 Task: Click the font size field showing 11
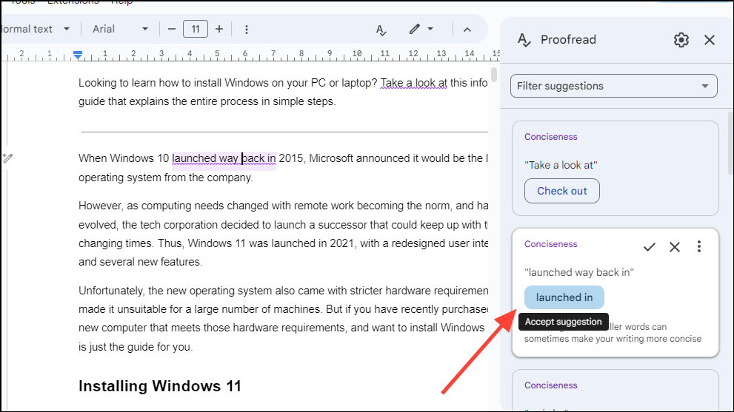pos(196,30)
